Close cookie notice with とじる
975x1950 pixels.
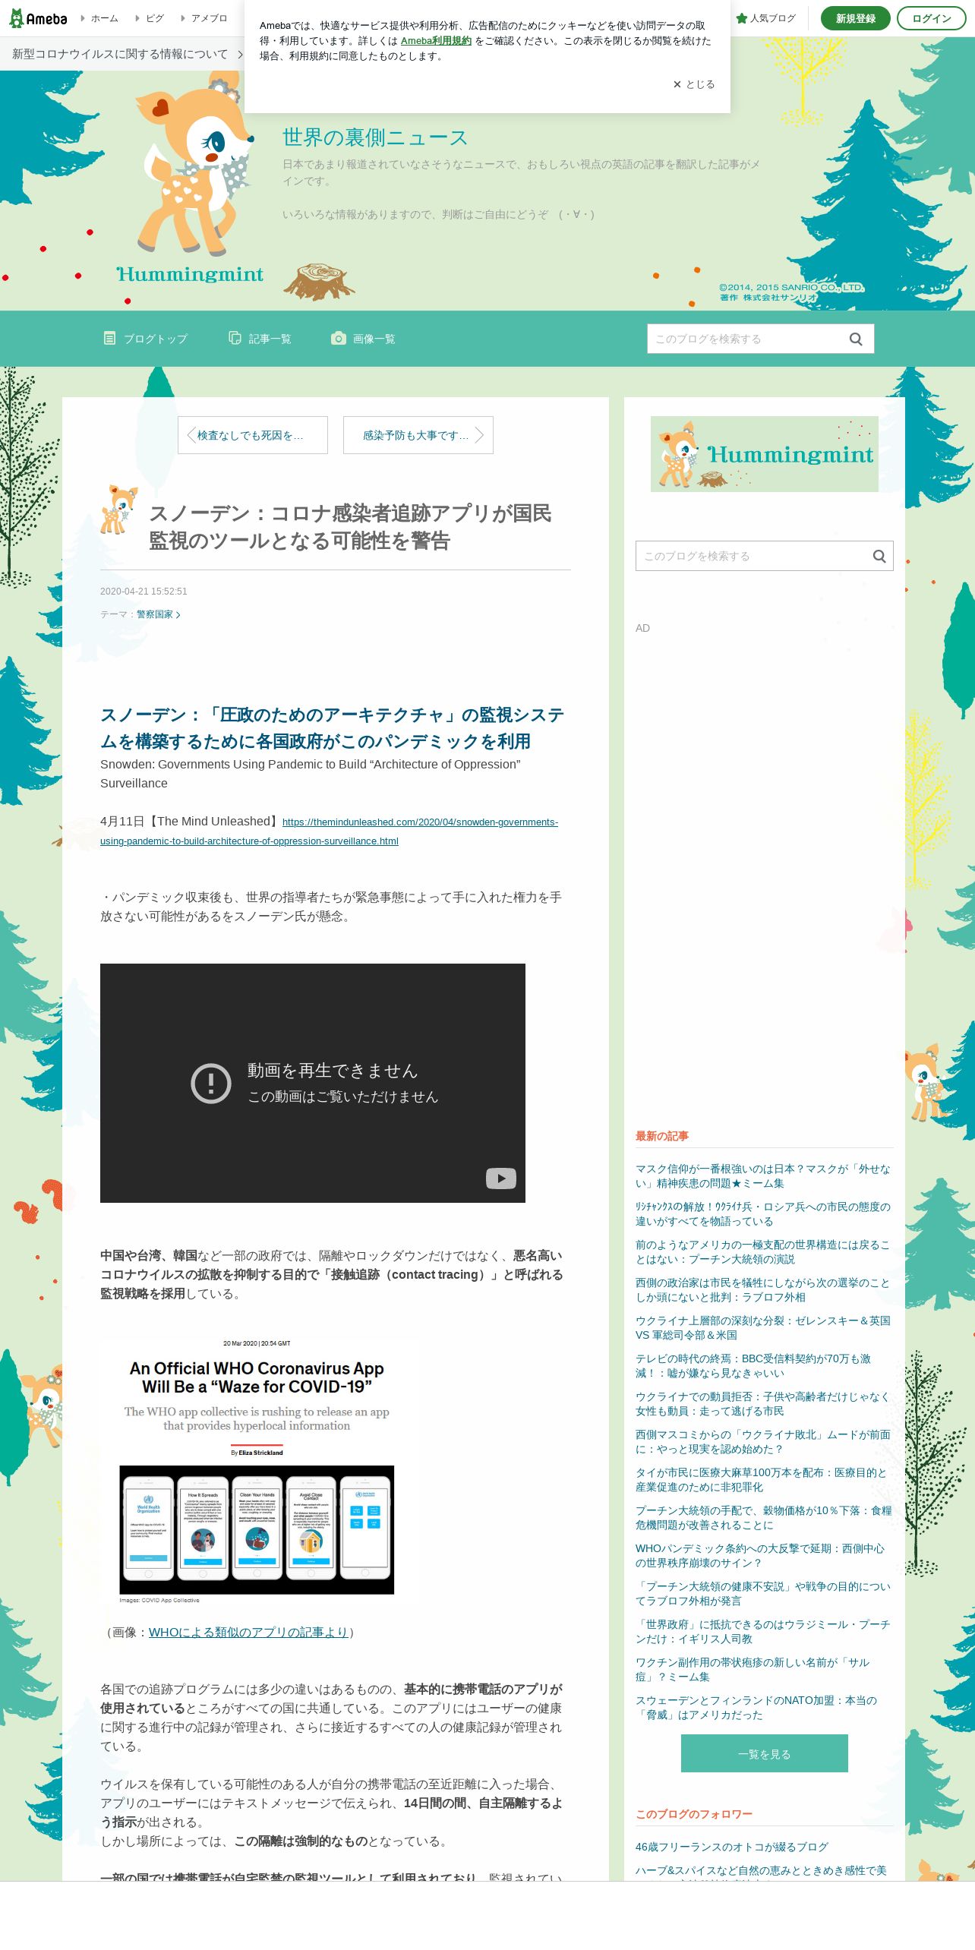point(694,84)
